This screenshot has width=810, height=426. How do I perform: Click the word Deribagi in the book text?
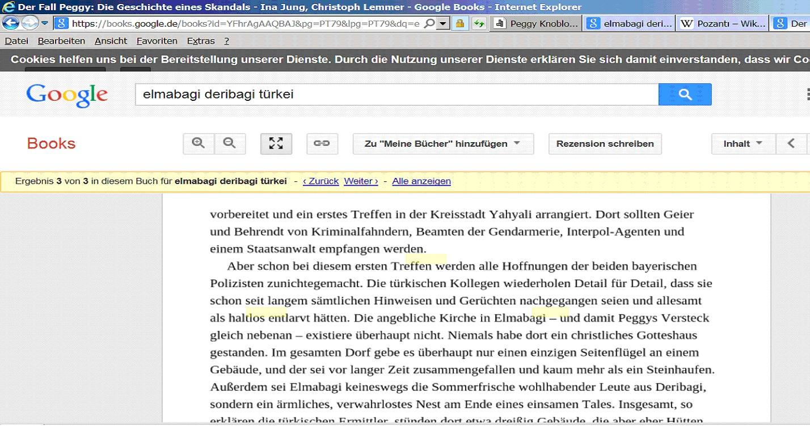[x=680, y=387]
